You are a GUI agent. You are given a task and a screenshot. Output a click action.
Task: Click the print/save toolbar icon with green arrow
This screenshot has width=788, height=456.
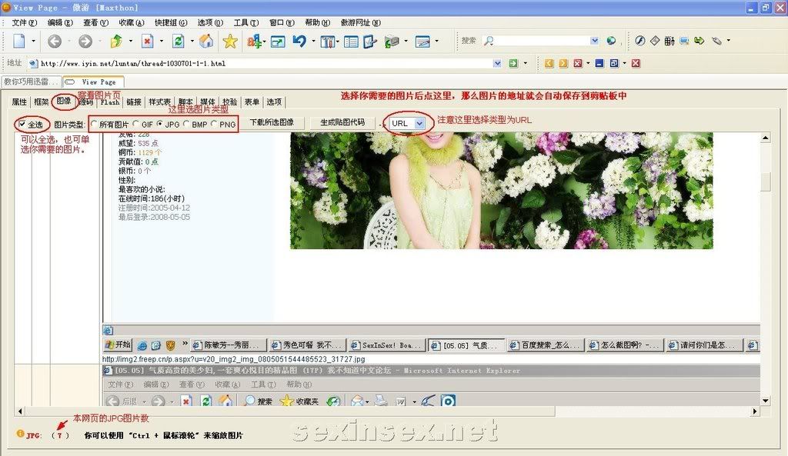392,42
